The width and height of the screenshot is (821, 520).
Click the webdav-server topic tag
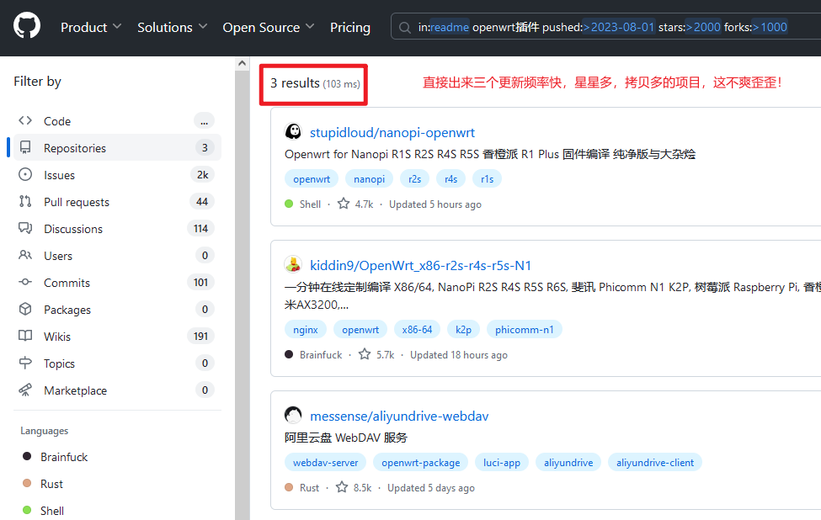pyautogui.click(x=325, y=463)
